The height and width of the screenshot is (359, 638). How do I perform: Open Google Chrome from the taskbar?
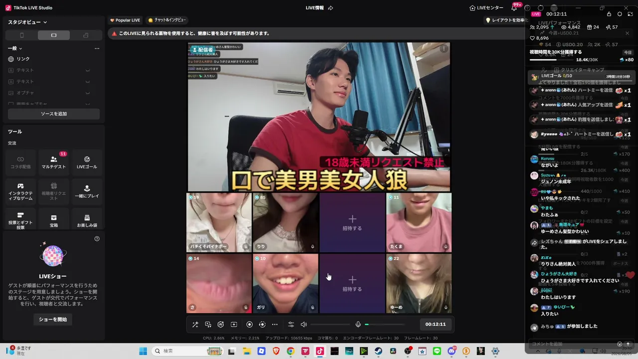(x=291, y=351)
